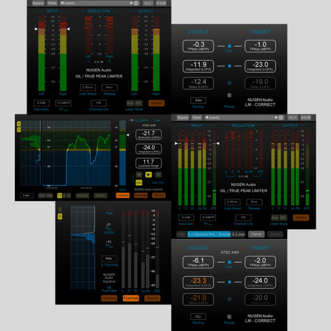Viewport: 331px width, 331px height.
Task: Click orange Options button in stereo ISL
Action: pos(156,103)
